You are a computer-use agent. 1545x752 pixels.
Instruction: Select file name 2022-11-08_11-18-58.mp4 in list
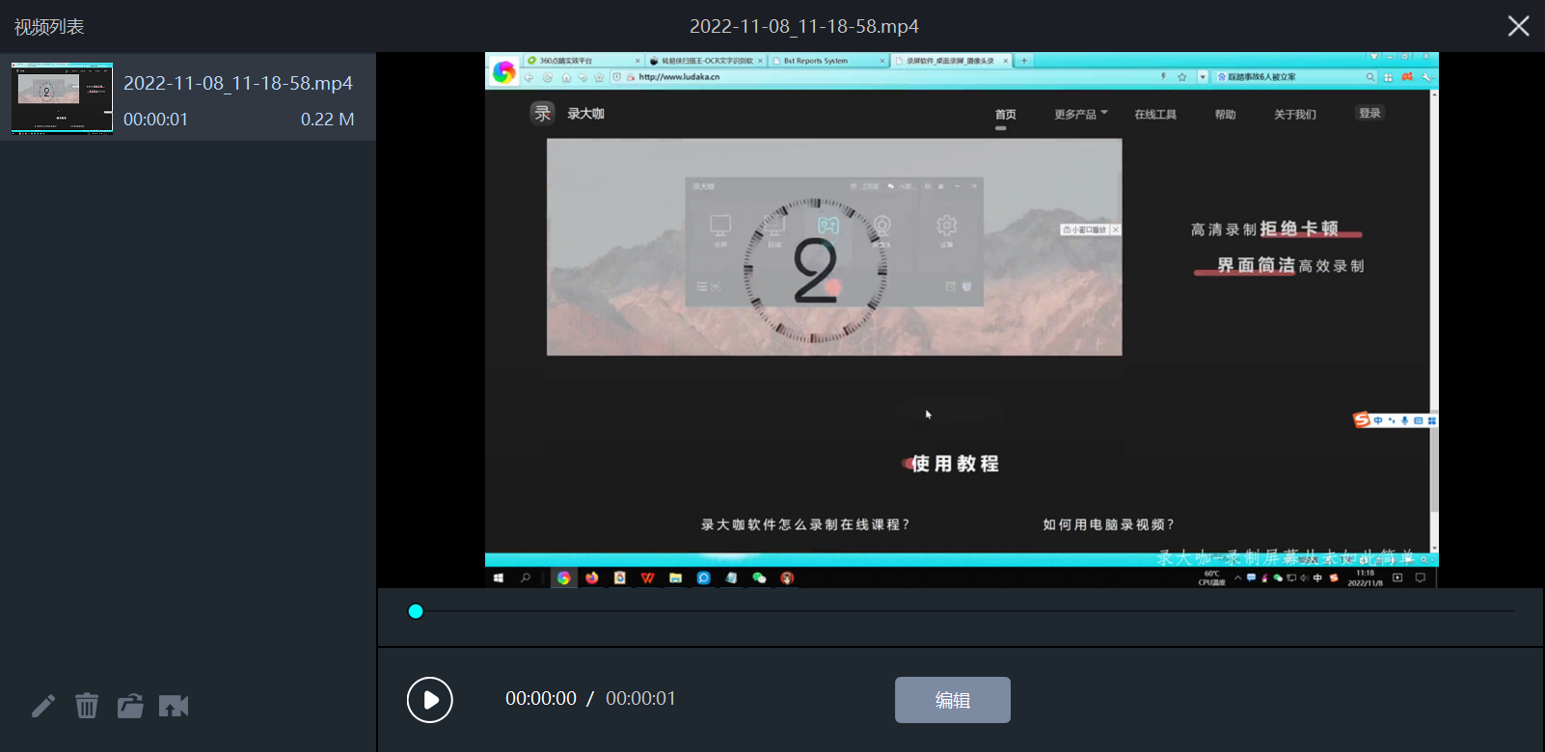(238, 83)
